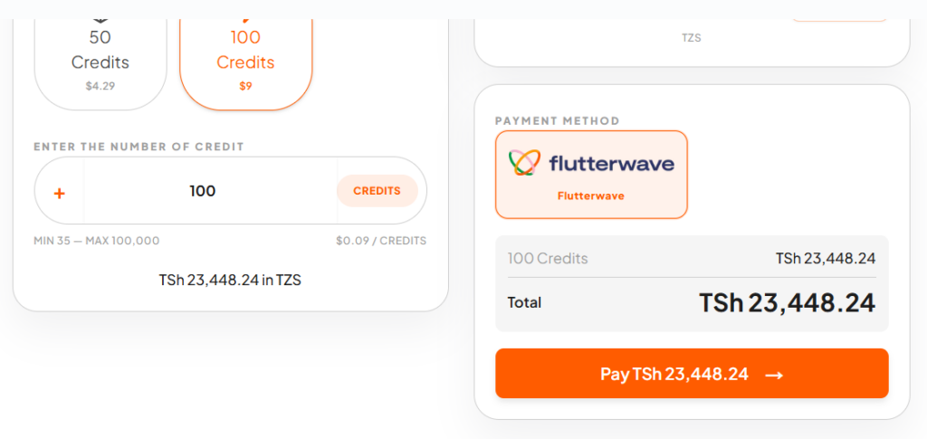Image resolution: width=927 pixels, height=439 pixels.
Task: Click the TSh 23,448.24 in TZS conversion text
Action: pyautogui.click(x=230, y=281)
